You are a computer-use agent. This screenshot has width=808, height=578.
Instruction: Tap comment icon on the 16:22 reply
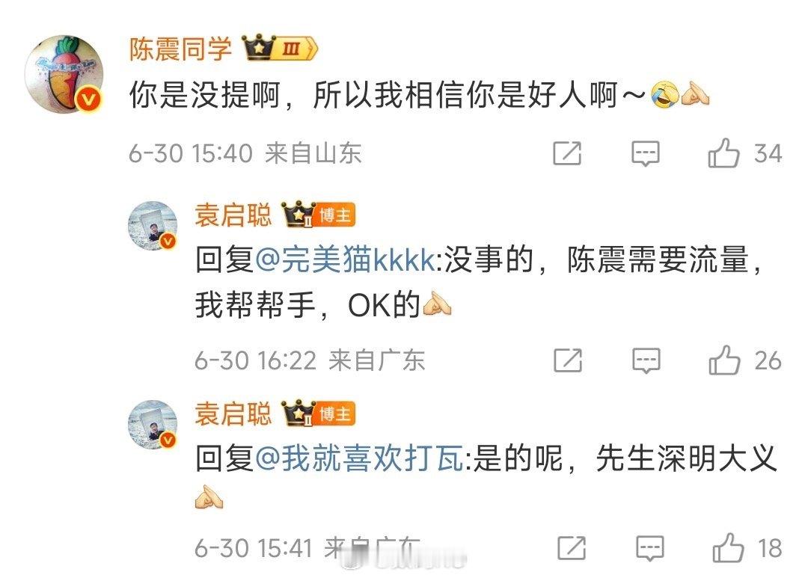click(x=646, y=360)
